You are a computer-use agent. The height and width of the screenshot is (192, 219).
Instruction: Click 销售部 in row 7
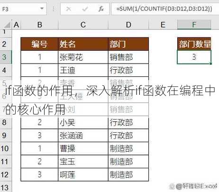tap(128, 110)
